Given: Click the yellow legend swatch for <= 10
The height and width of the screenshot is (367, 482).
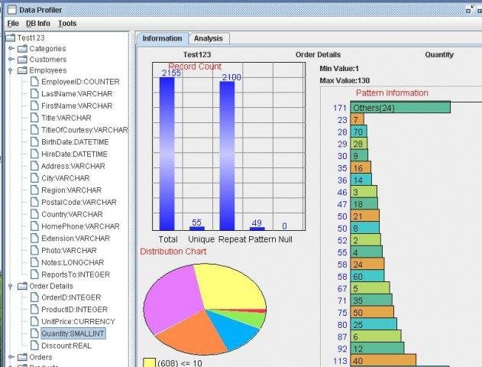Looking at the screenshot, I should click(149, 362).
